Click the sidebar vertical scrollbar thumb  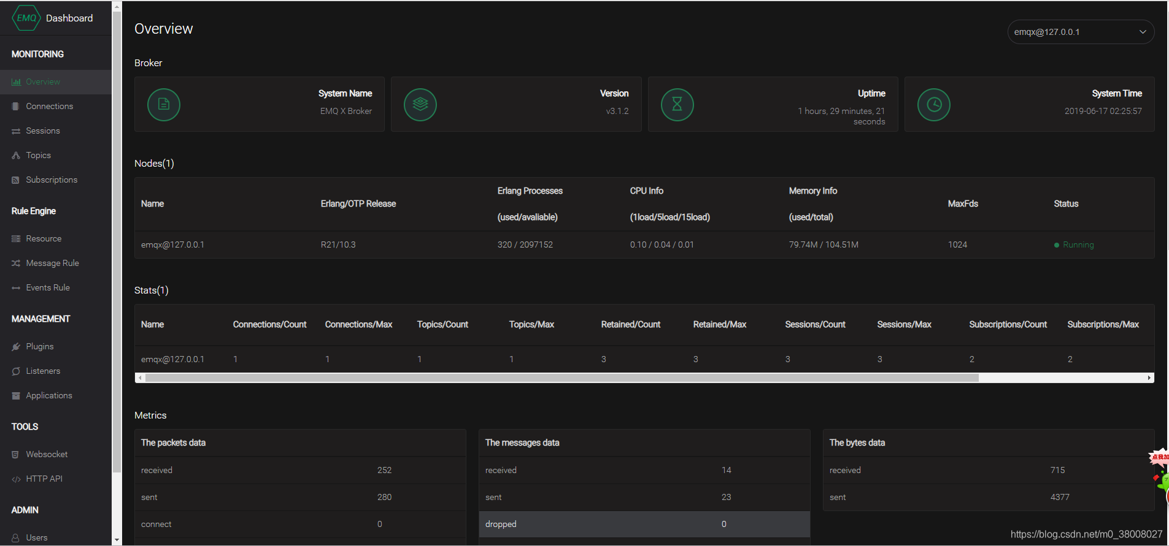click(117, 243)
